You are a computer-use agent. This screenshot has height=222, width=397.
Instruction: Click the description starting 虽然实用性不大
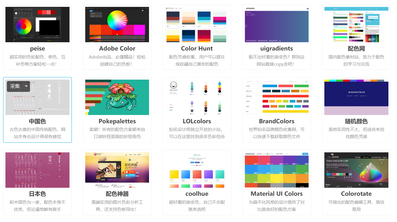tap(356, 133)
